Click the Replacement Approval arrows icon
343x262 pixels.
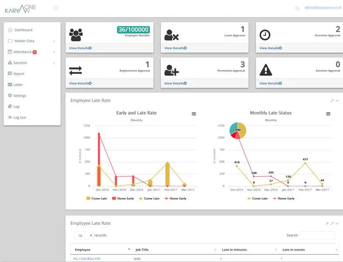[x=76, y=70]
